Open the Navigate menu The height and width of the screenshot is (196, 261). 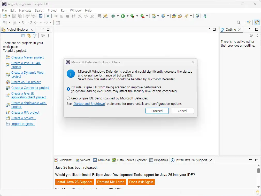[x=25, y=10]
